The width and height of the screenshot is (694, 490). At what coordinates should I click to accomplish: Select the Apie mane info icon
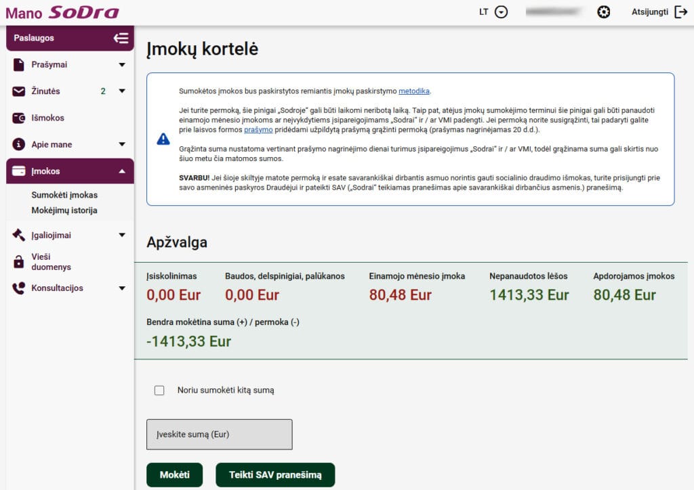click(x=17, y=143)
